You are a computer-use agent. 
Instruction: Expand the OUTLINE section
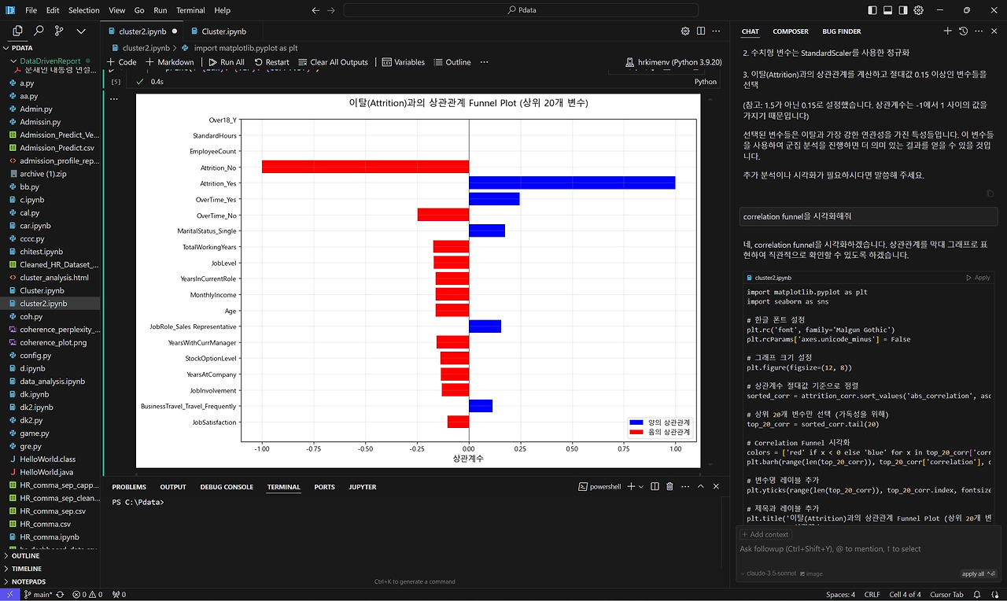(26, 555)
